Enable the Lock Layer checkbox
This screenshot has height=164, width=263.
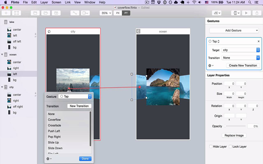[x=230, y=147]
